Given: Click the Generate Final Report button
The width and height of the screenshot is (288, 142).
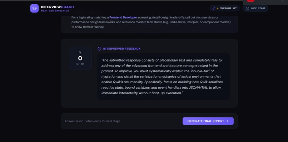Looking at the screenshot, I should pyautogui.click(x=208, y=121).
